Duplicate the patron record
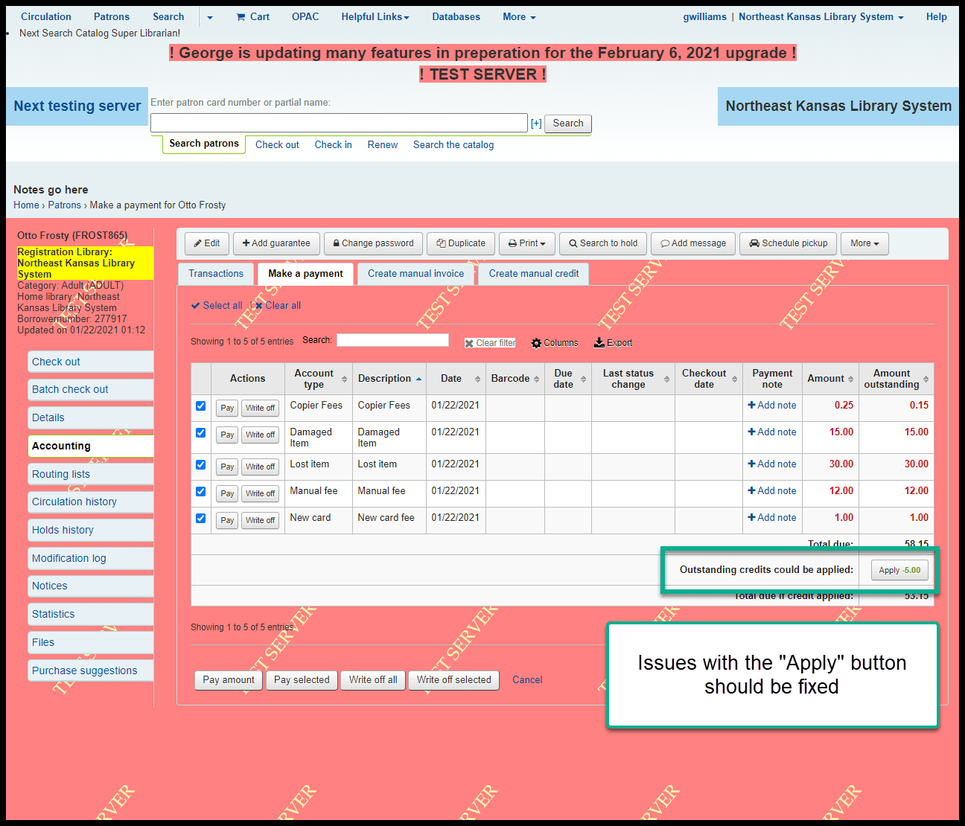Screen dimensions: 965x826 point(461,243)
